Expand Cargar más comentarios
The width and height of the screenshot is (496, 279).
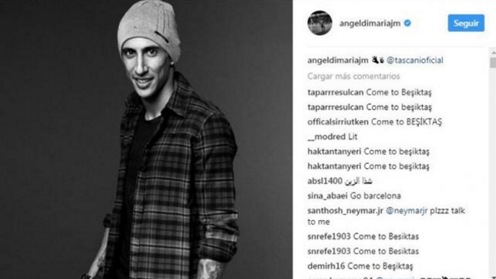click(x=353, y=76)
